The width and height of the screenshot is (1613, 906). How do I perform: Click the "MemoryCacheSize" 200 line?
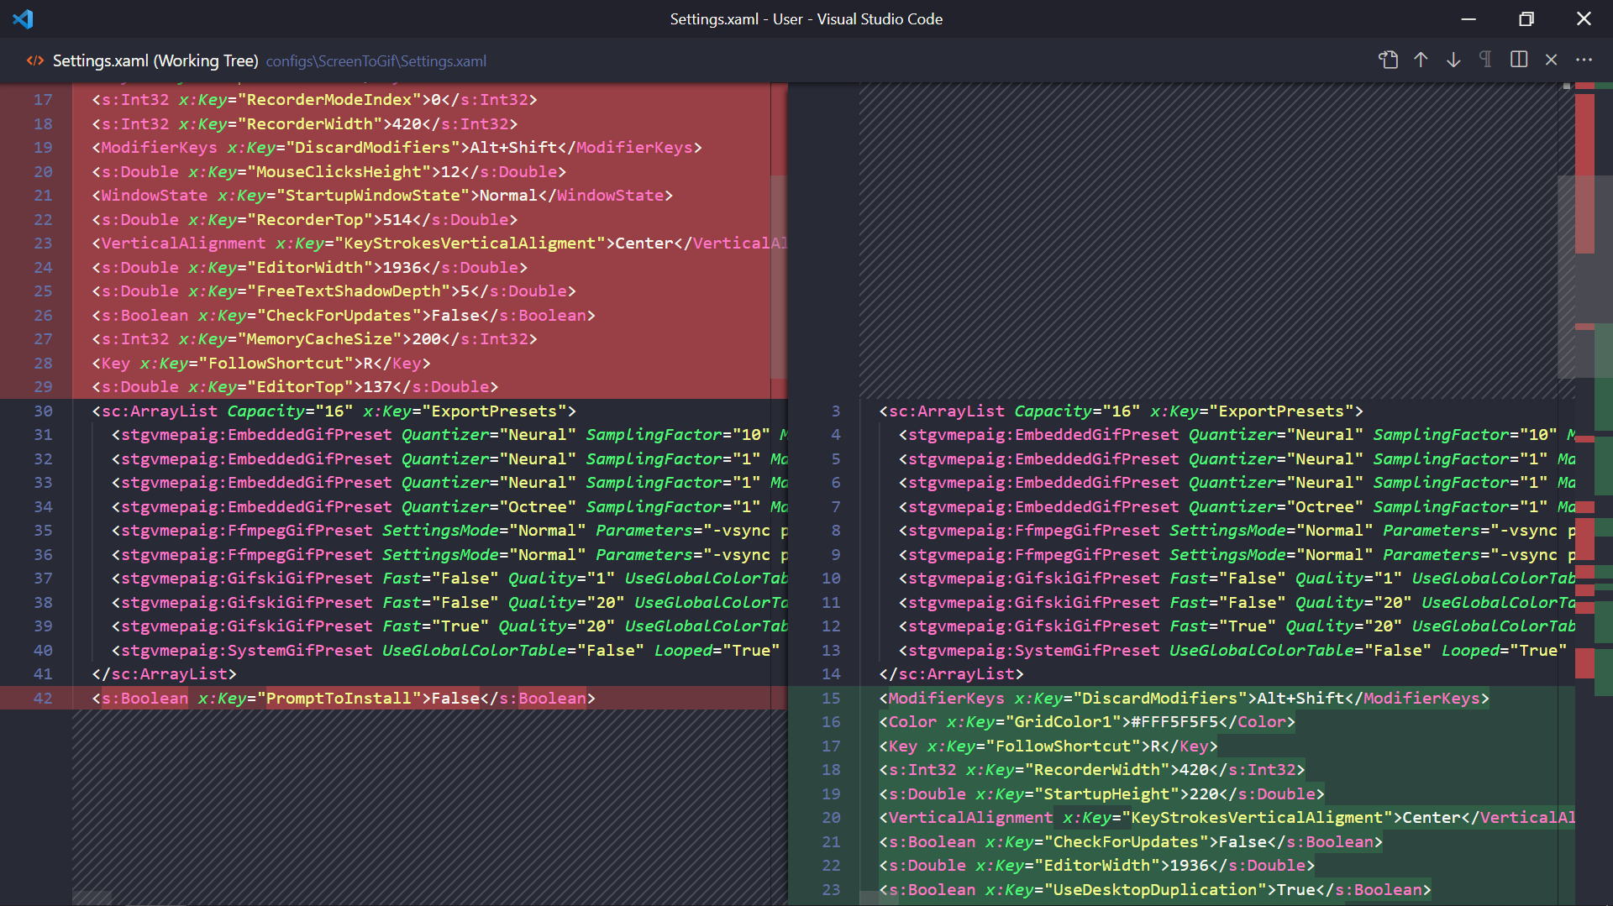click(x=314, y=339)
